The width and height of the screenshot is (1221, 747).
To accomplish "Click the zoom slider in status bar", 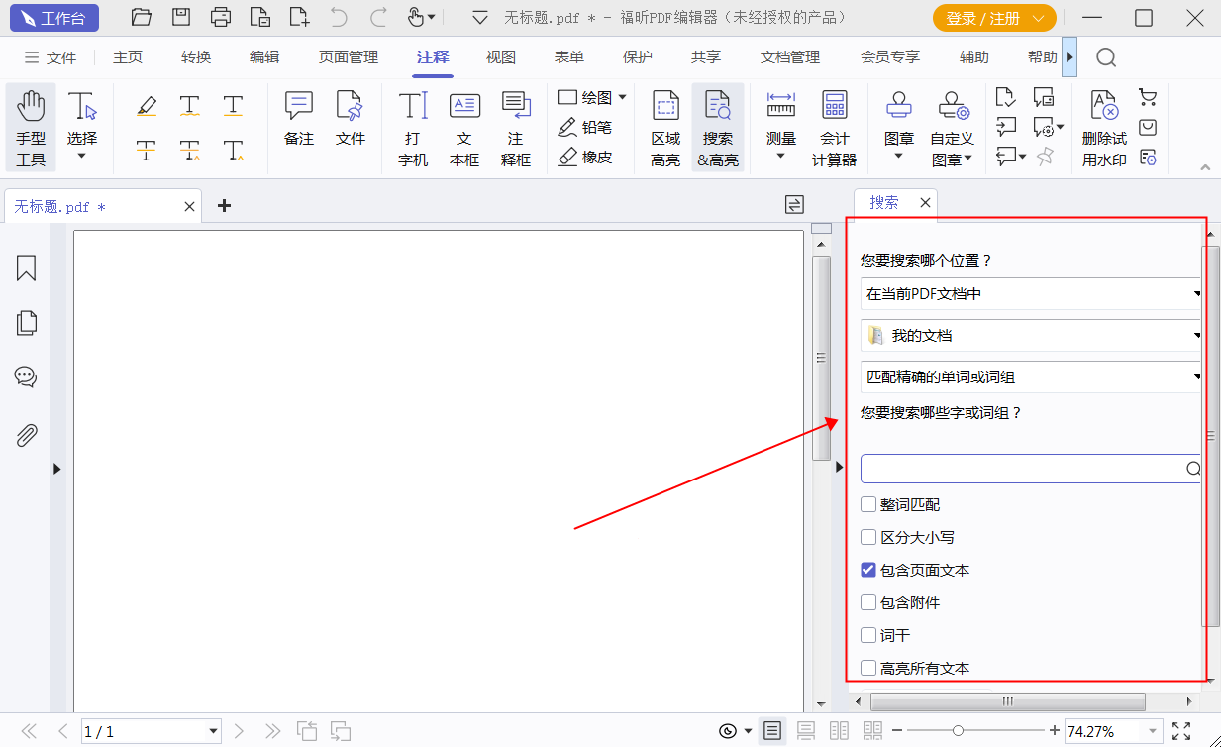I will click(x=974, y=731).
